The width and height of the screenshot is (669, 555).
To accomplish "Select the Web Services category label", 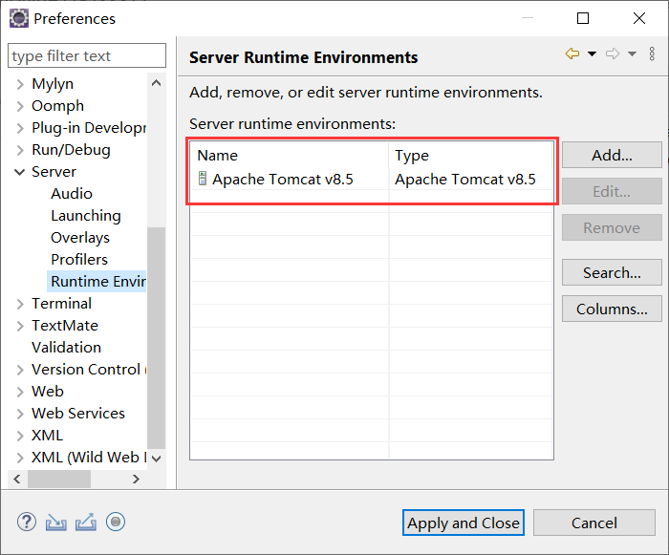I will [x=78, y=414].
